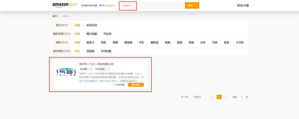Click the orange 搜索 search button
The height and width of the screenshot is (119, 299).
(192, 5)
